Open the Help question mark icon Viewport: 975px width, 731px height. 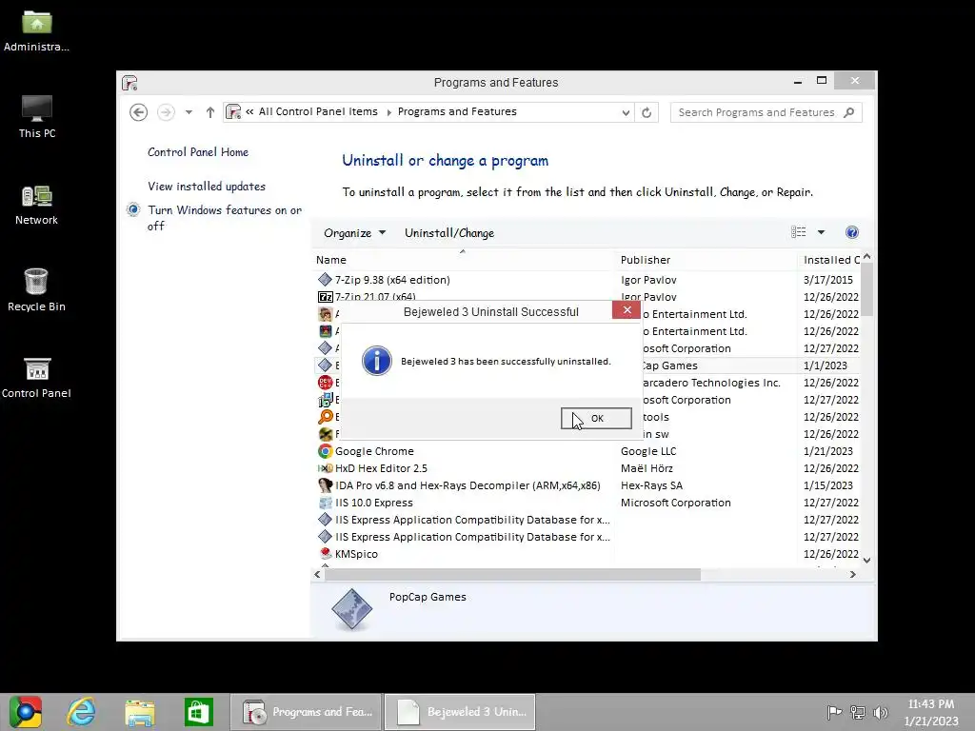click(852, 232)
